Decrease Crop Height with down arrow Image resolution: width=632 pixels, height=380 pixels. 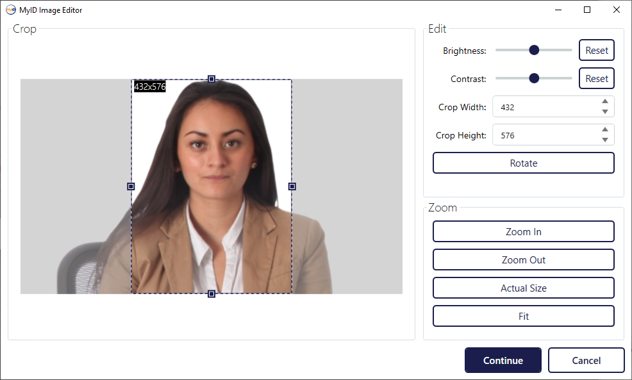(604, 140)
